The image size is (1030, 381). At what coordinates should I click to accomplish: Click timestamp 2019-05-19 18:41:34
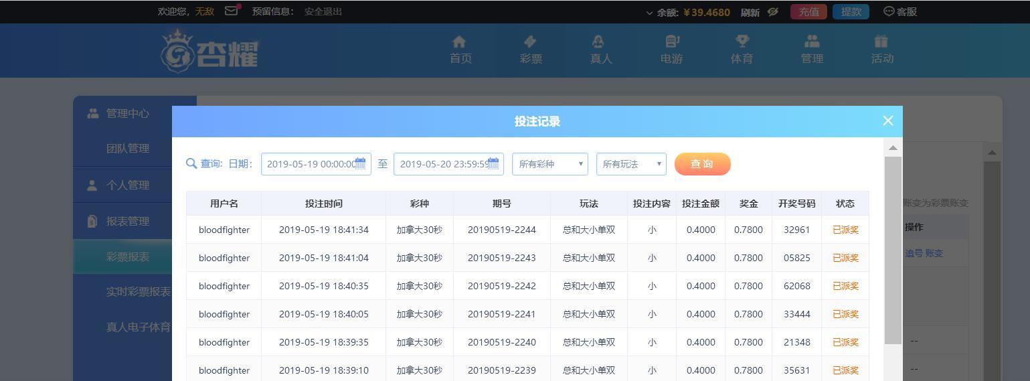coord(323,230)
